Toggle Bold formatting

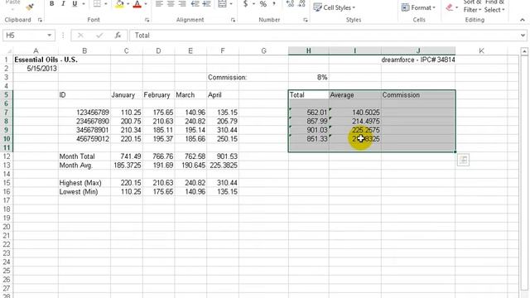coord(51,4)
